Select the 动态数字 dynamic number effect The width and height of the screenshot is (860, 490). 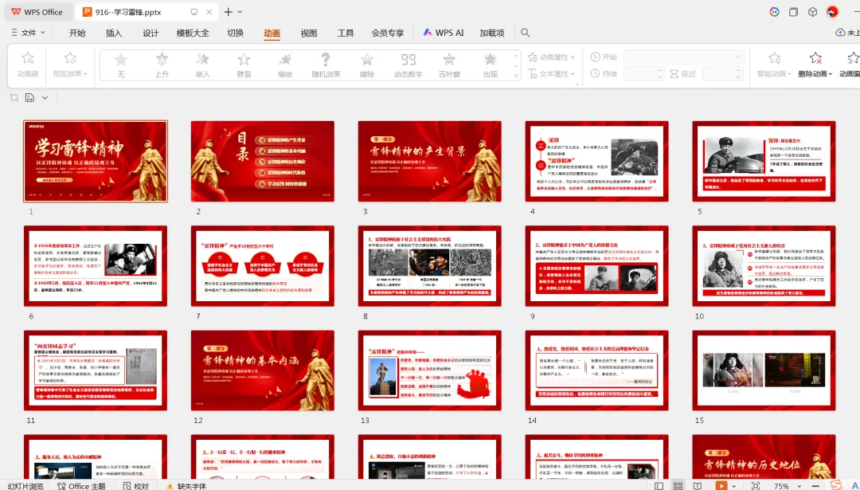[x=408, y=65]
